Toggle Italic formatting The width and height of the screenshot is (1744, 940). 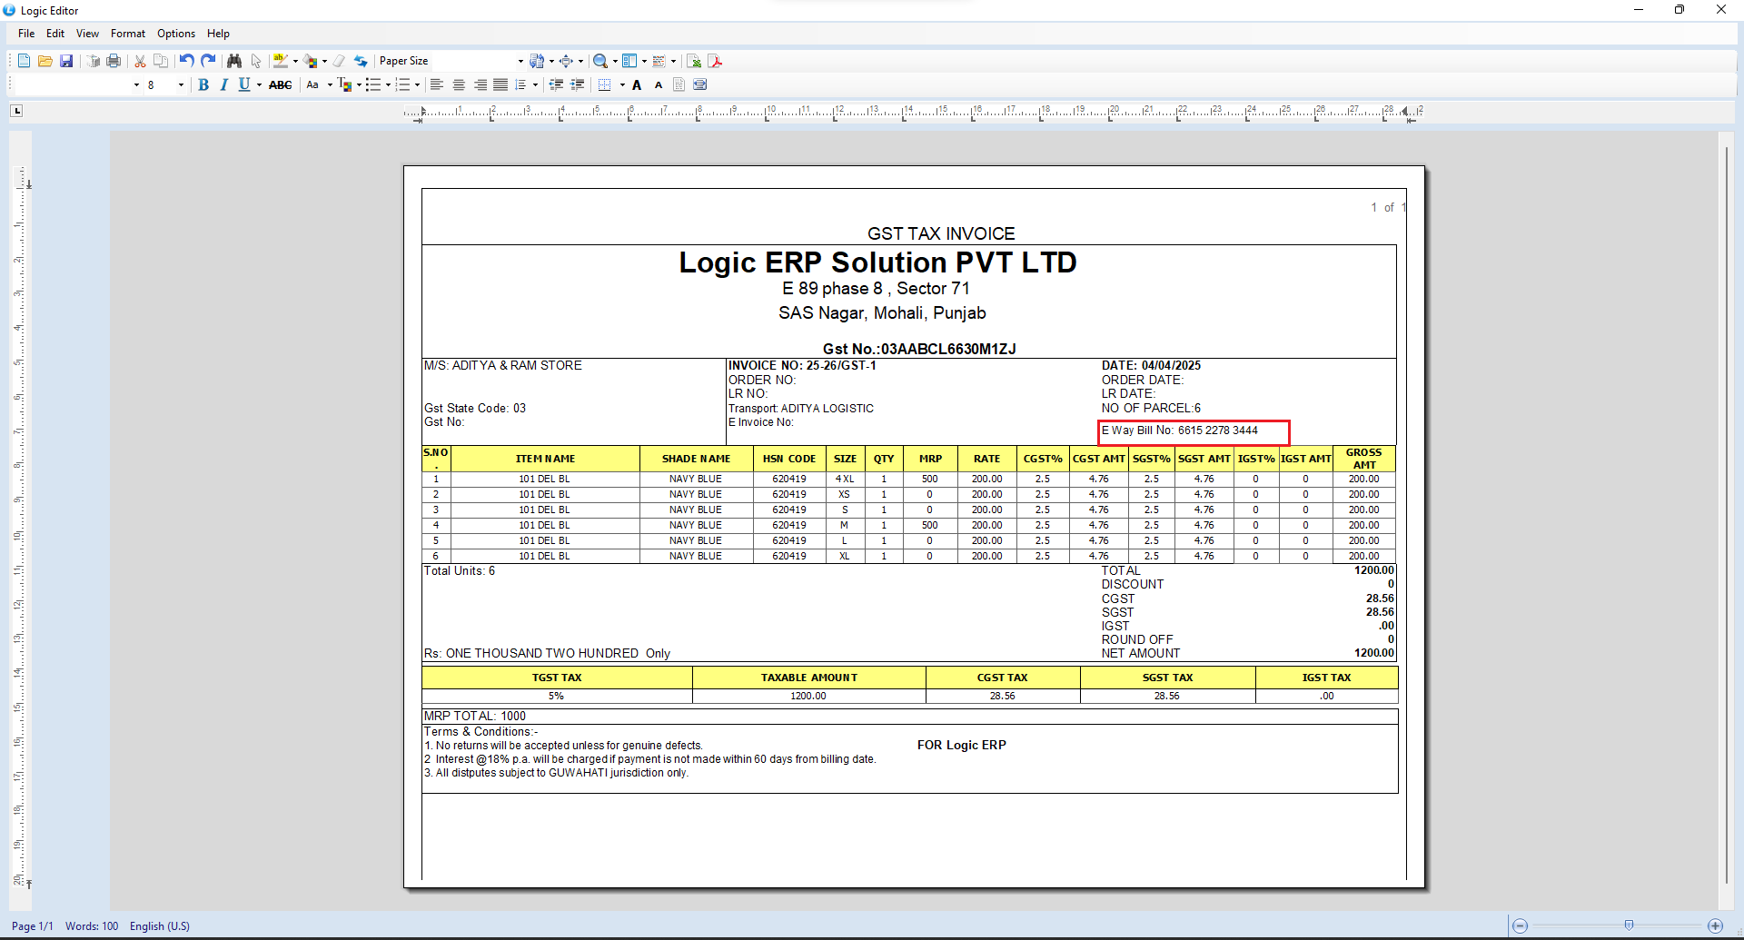click(223, 84)
